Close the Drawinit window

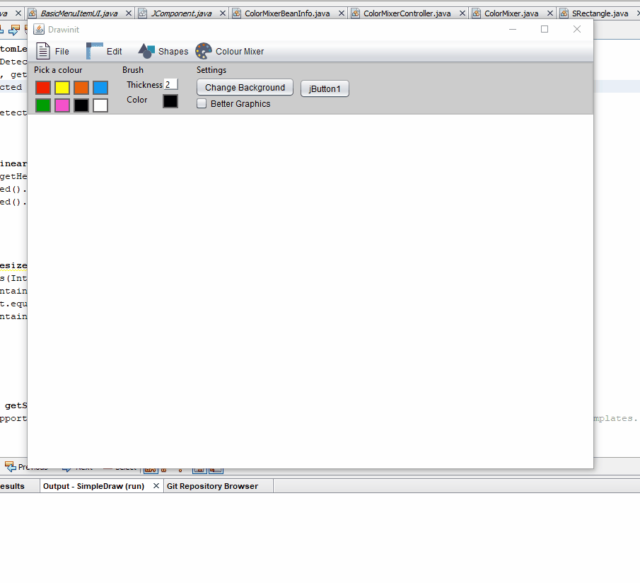point(577,29)
